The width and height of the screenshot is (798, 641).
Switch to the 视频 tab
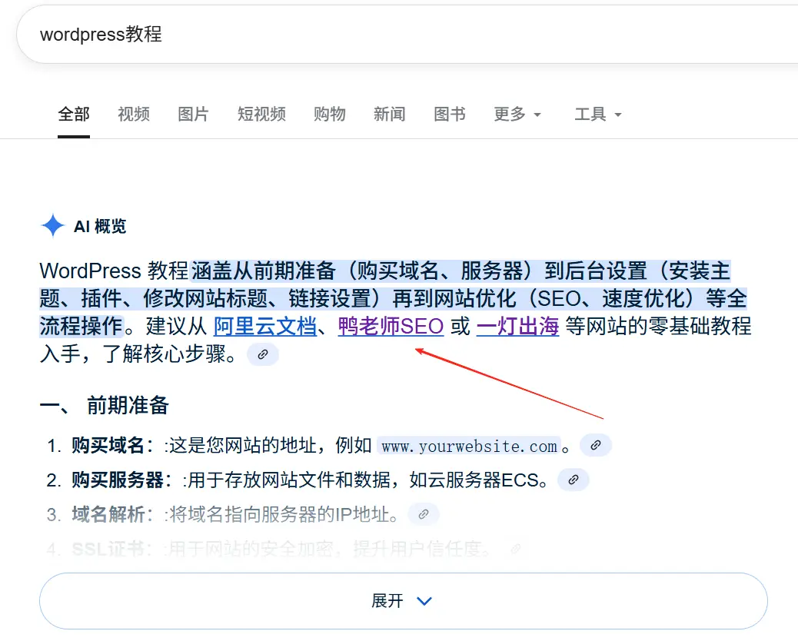(133, 114)
